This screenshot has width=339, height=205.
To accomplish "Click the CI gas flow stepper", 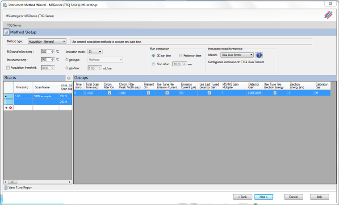I will pyautogui.click(x=100, y=68).
